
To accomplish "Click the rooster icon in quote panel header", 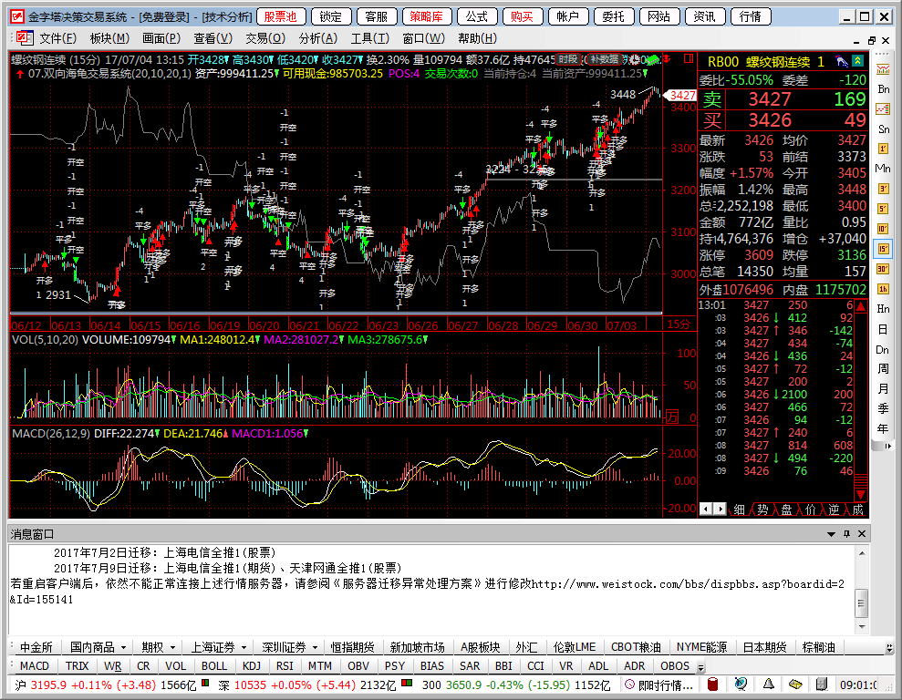I will [842, 61].
